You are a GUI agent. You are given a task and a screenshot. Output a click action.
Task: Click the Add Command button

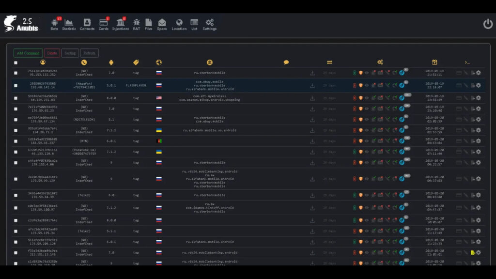28,53
